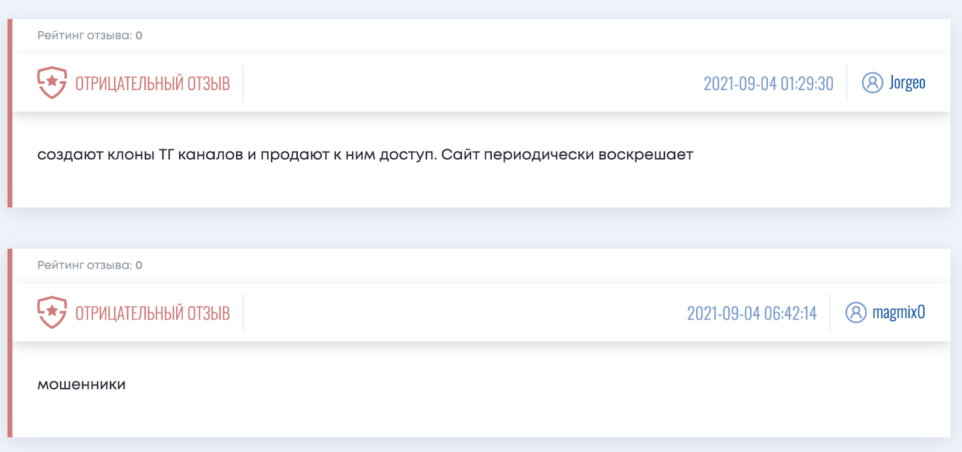The image size is (962, 452).
Task: Open the magmix0 user profile link
Action: click(x=898, y=312)
